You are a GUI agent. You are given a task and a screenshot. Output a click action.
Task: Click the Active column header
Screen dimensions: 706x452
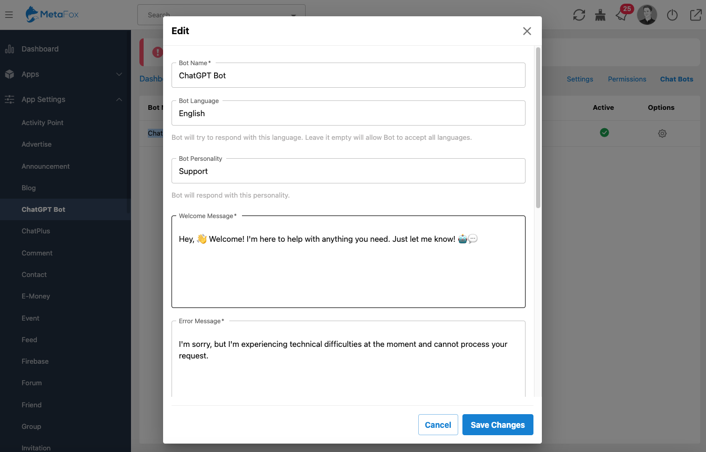[x=603, y=107]
